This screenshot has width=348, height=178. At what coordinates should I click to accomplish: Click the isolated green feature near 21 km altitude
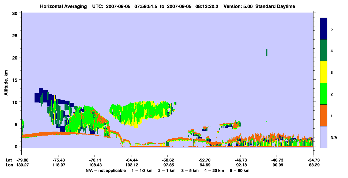point(267,52)
